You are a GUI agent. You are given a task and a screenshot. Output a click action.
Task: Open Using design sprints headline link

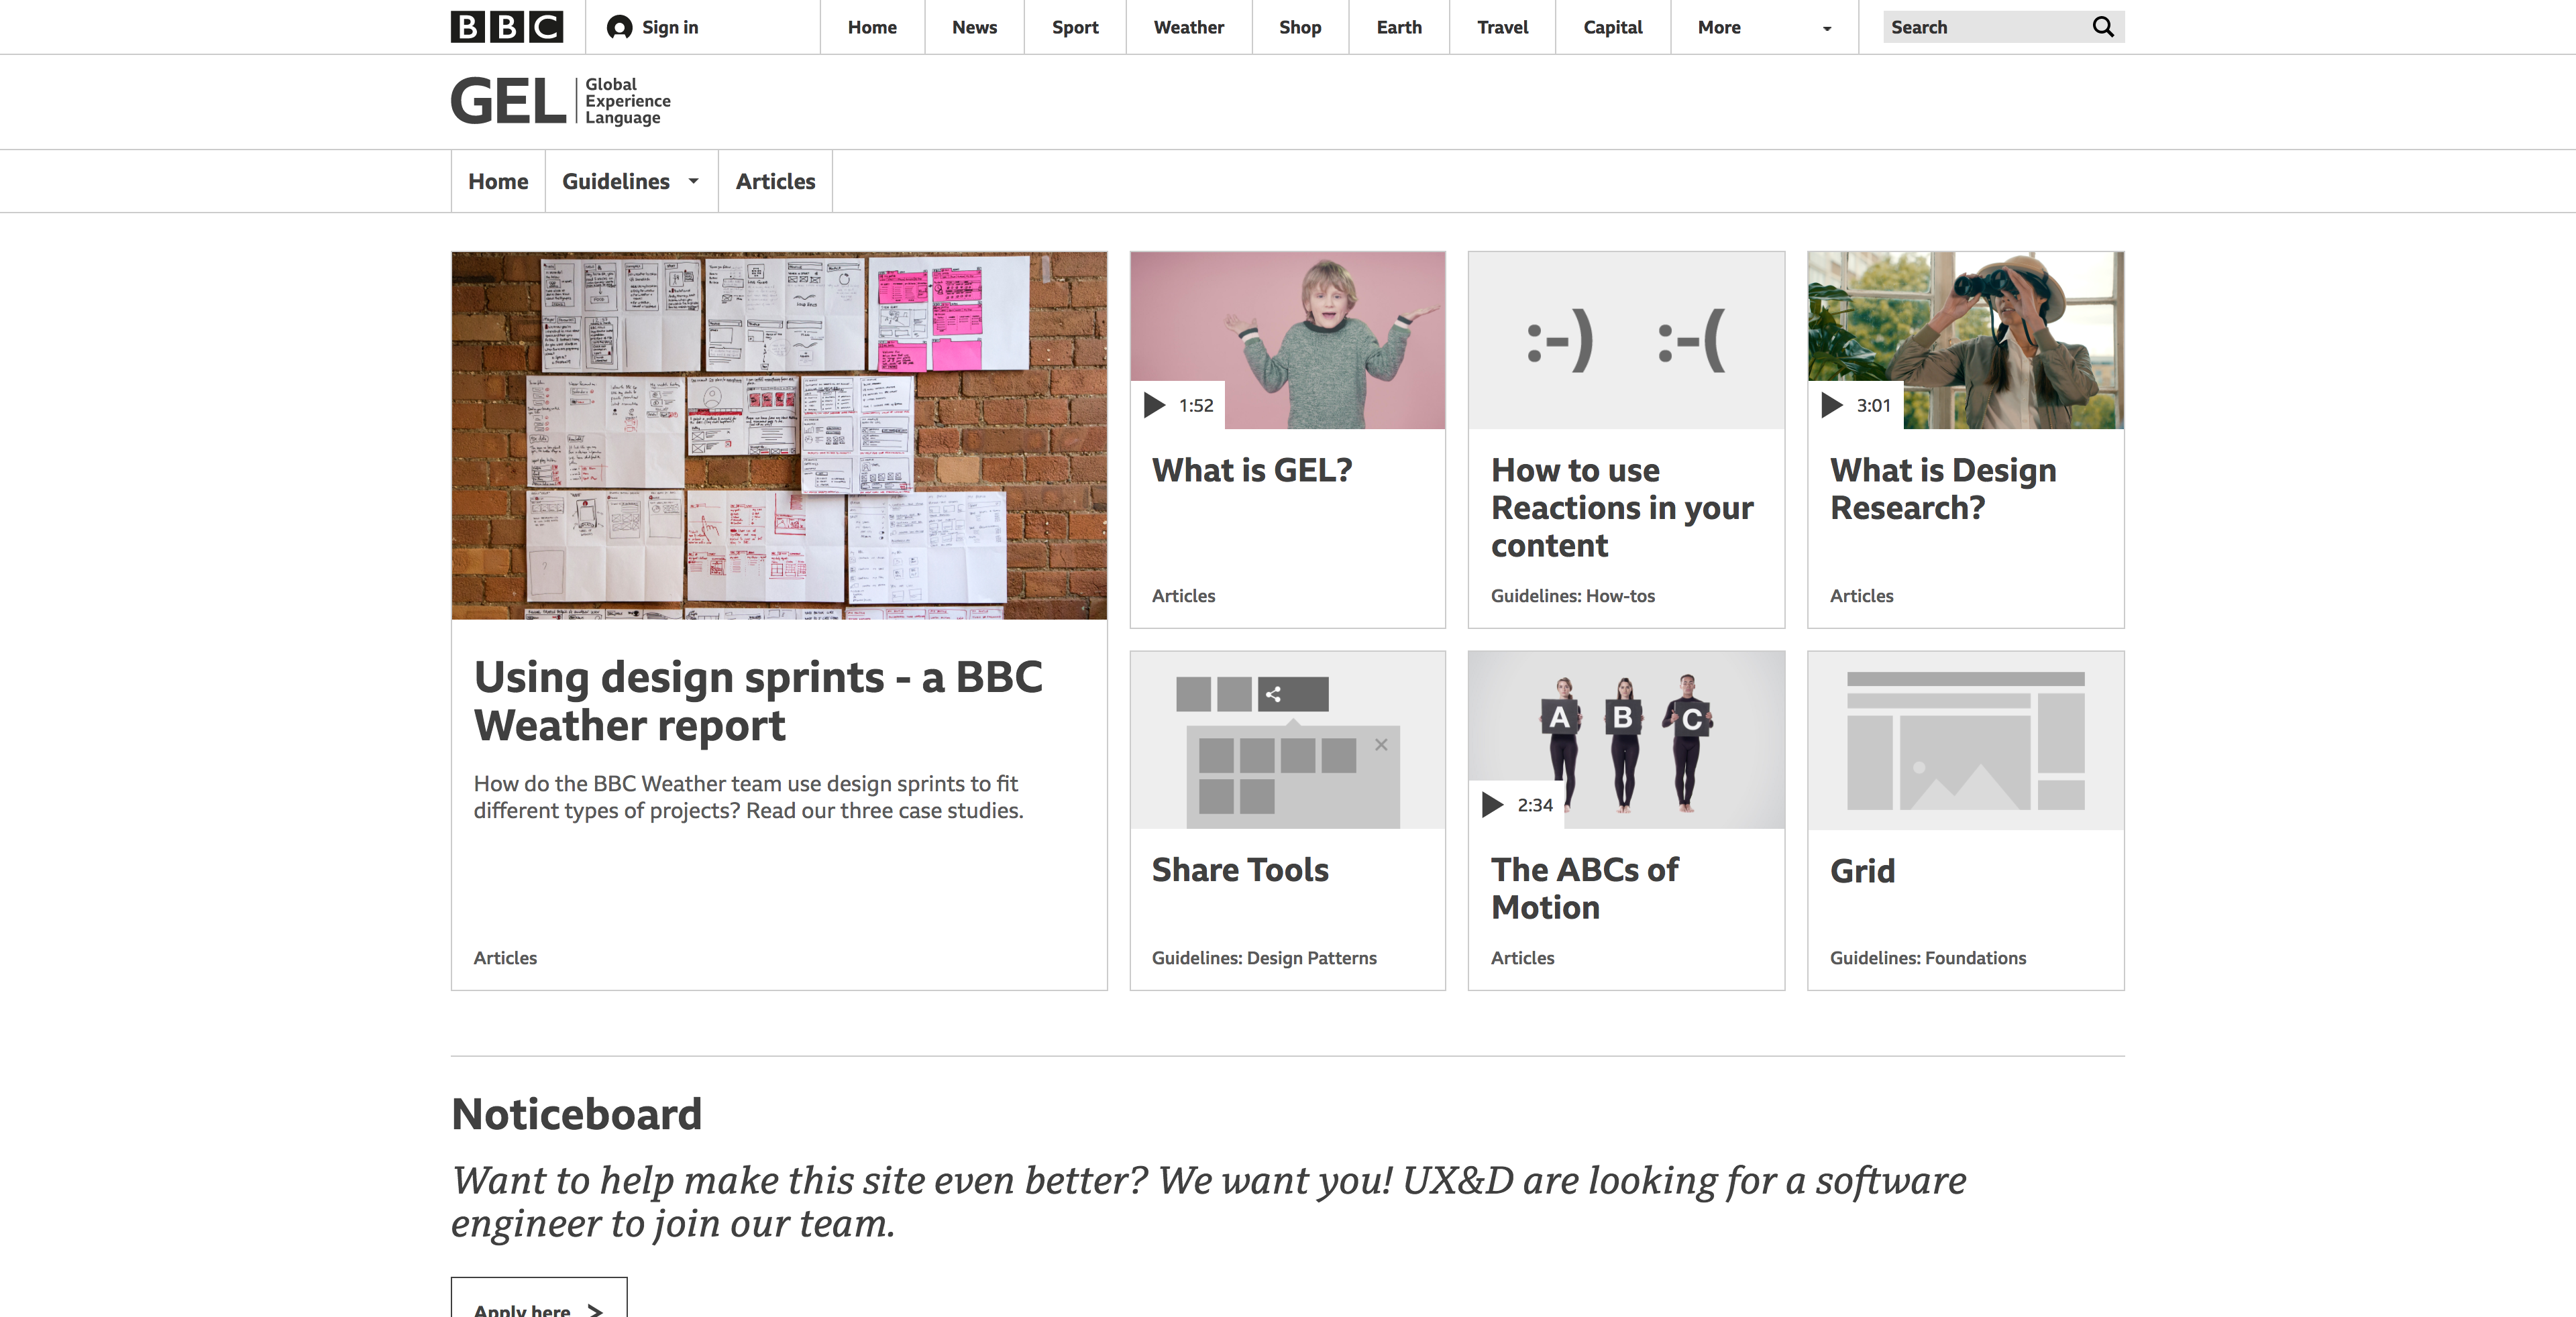[x=758, y=701]
